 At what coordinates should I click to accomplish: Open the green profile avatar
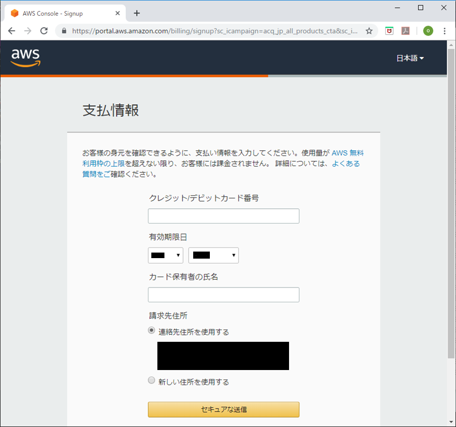(428, 31)
